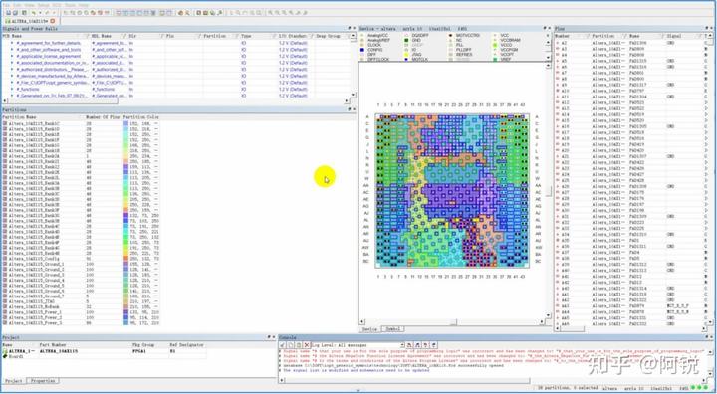The height and width of the screenshot is (394, 717).
Task: Select pin A2 row in Pins panel
Action: 631,43
